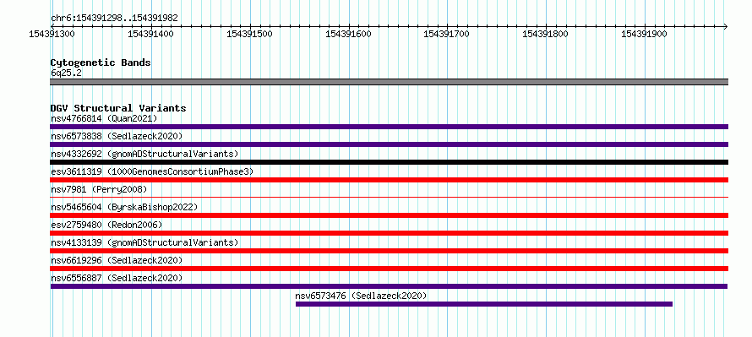Click ruler position 154391700
The width and height of the screenshot is (752, 337).
coord(446,34)
